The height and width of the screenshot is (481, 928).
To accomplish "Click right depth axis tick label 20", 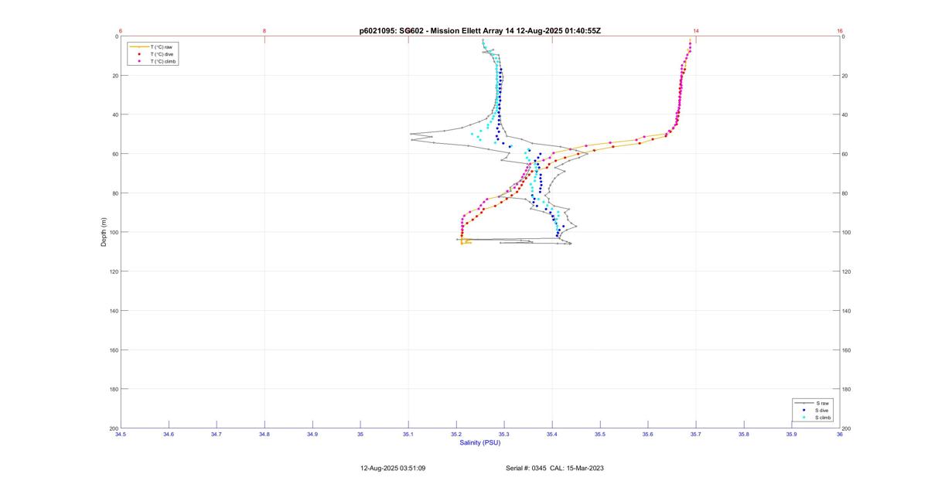I will point(845,76).
